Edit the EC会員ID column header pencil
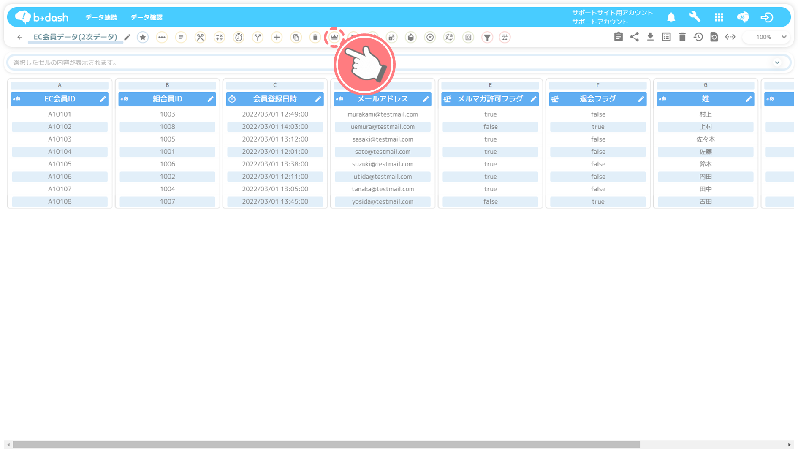798x449 pixels. point(103,99)
